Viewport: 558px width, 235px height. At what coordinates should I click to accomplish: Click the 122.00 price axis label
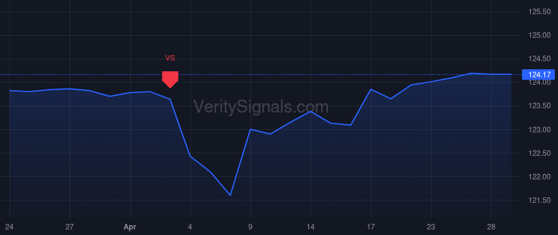click(x=539, y=177)
